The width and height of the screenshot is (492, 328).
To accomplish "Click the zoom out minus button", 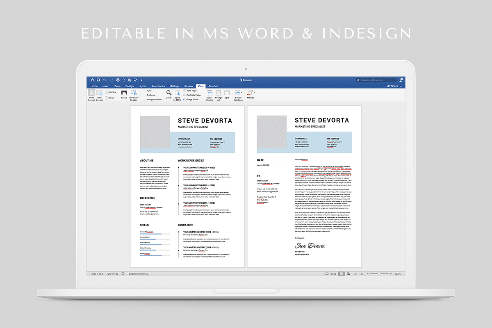I will 368,274.
